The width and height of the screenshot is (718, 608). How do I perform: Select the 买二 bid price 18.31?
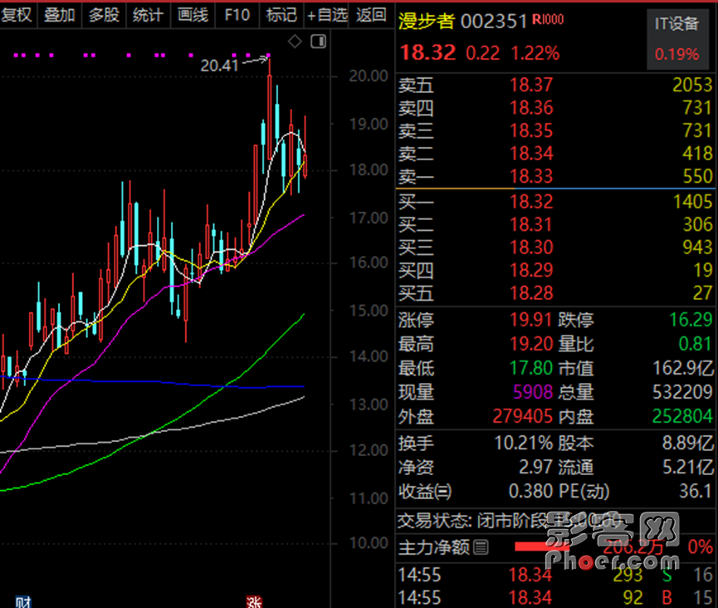[x=531, y=224]
